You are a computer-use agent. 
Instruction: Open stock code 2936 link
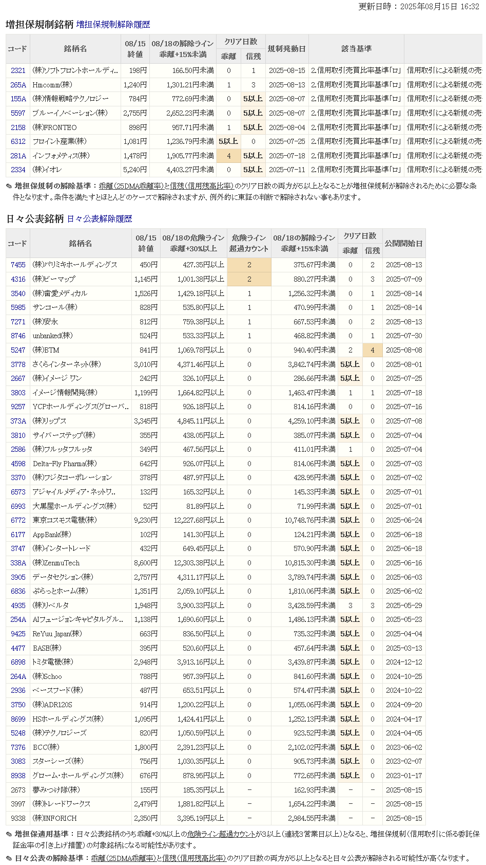pos(18,690)
